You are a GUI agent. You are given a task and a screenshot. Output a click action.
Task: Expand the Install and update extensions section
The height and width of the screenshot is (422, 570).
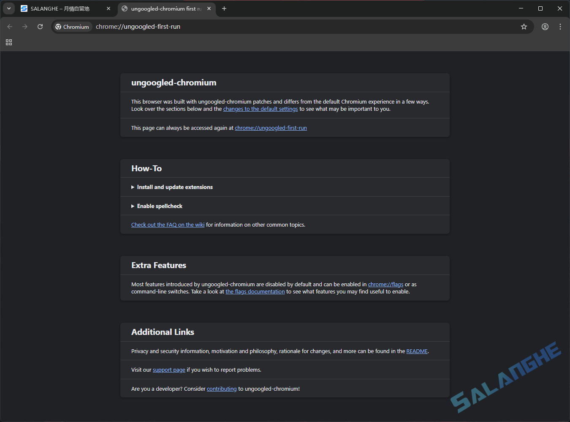coord(174,187)
